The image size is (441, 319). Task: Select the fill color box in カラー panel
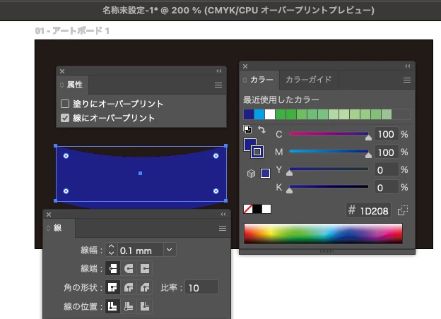click(x=249, y=144)
